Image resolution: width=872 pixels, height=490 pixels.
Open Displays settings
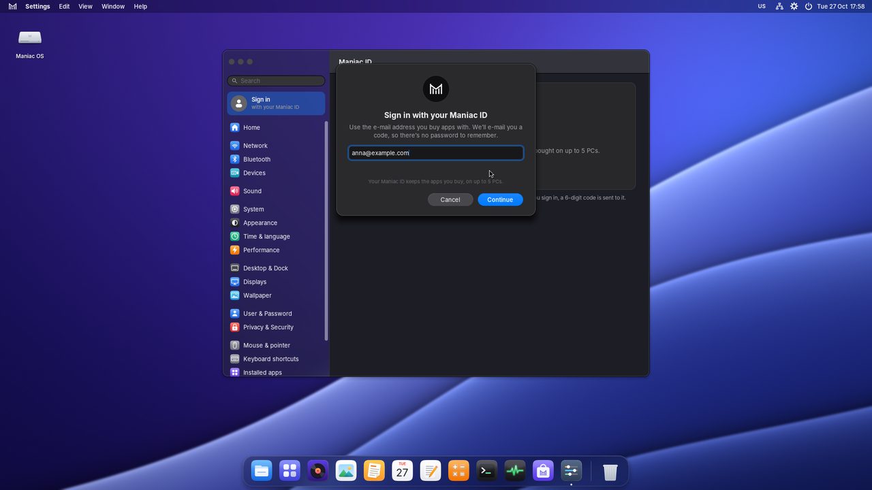(x=276, y=282)
